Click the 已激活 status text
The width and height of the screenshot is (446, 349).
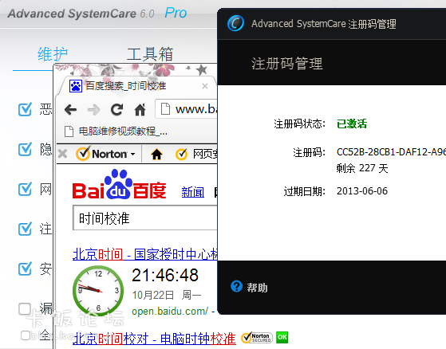[x=352, y=124]
